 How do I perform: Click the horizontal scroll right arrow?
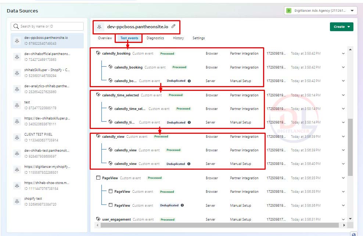pos(344,225)
